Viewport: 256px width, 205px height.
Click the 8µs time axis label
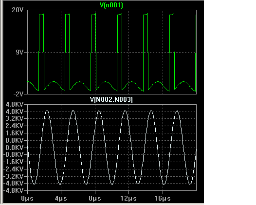click(95, 199)
